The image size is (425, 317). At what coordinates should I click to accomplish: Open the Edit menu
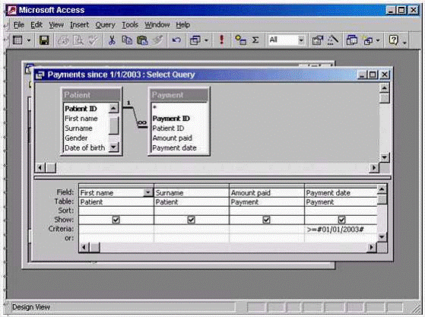[36, 25]
